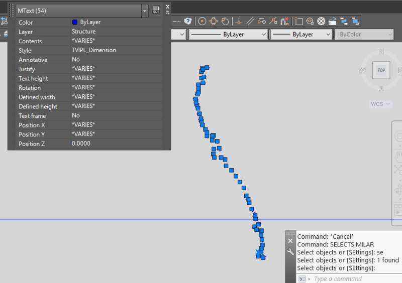Click the perpendicular snap icon

[238, 21]
